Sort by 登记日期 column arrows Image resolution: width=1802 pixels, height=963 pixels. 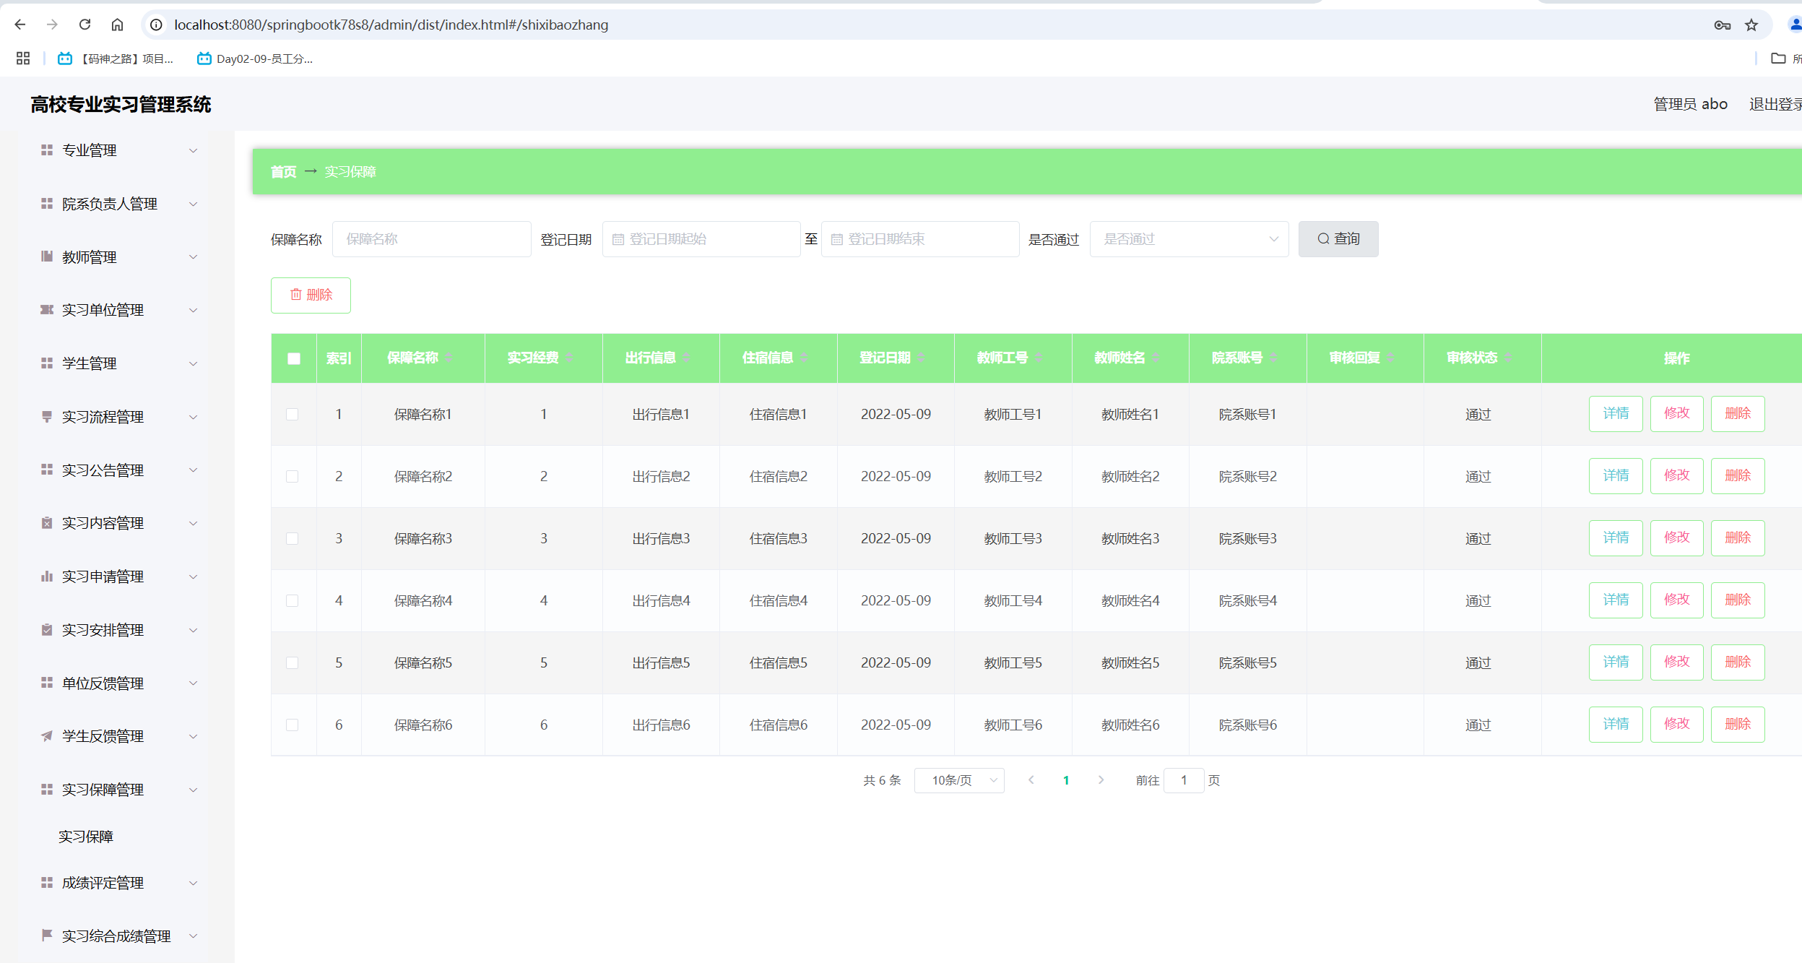(x=921, y=358)
